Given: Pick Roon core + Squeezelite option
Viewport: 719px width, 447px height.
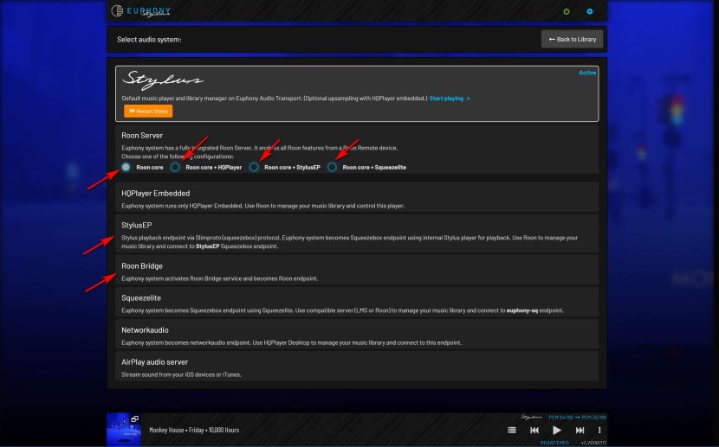Looking at the screenshot, I should coord(333,167).
